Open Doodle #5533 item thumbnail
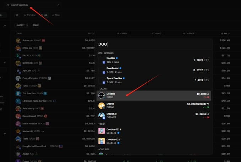This screenshot has height=162, width=241. coord(102,131)
